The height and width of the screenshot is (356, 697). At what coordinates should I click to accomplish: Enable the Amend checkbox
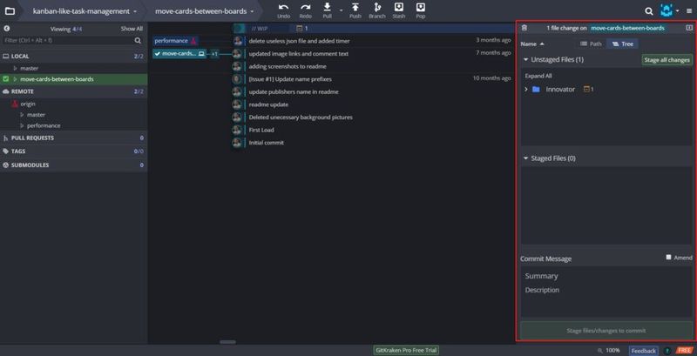[668, 258]
